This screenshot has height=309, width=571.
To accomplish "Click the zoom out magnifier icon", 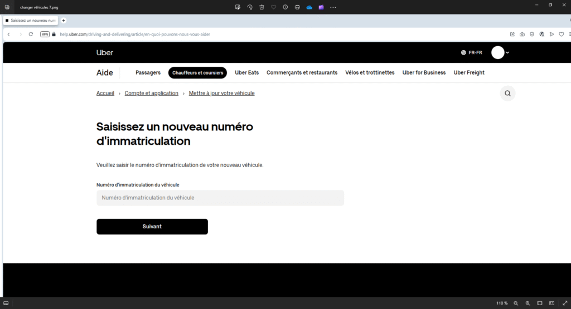I will pyautogui.click(x=516, y=303).
